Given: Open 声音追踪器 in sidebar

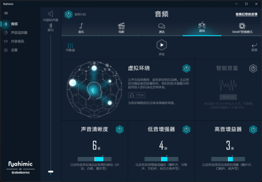Looking at the screenshot, I should (x=19, y=33).
